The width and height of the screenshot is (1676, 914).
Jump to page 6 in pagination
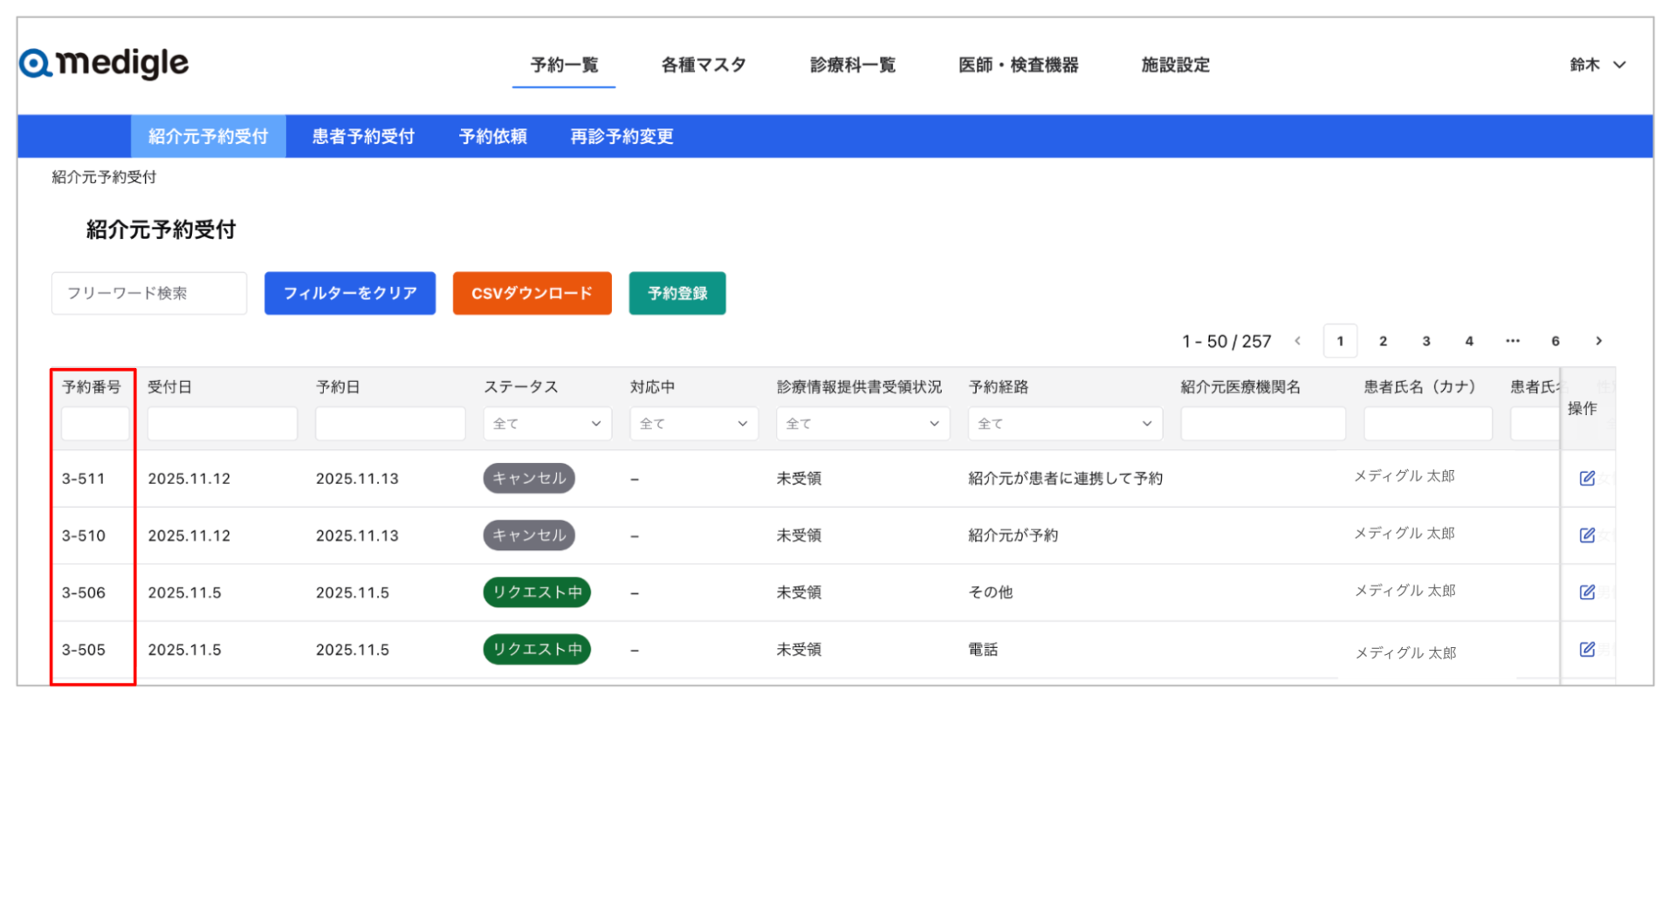1555,341
